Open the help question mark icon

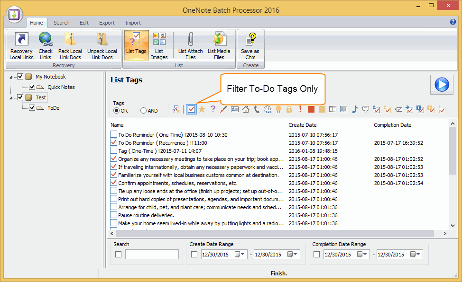453,22
